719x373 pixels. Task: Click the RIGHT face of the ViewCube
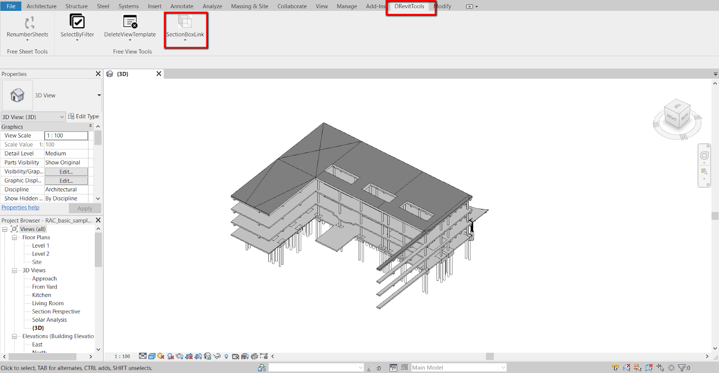(671, 118)
